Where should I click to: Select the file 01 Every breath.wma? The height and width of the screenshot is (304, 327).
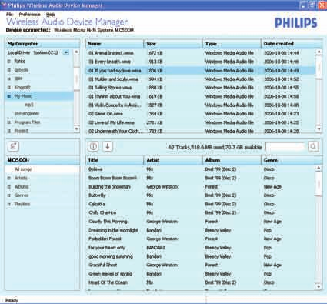109,62
